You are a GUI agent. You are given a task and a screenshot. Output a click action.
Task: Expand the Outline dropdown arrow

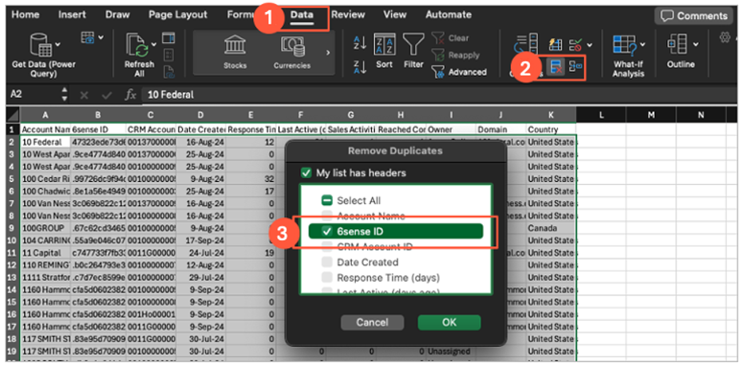(696, 45)
